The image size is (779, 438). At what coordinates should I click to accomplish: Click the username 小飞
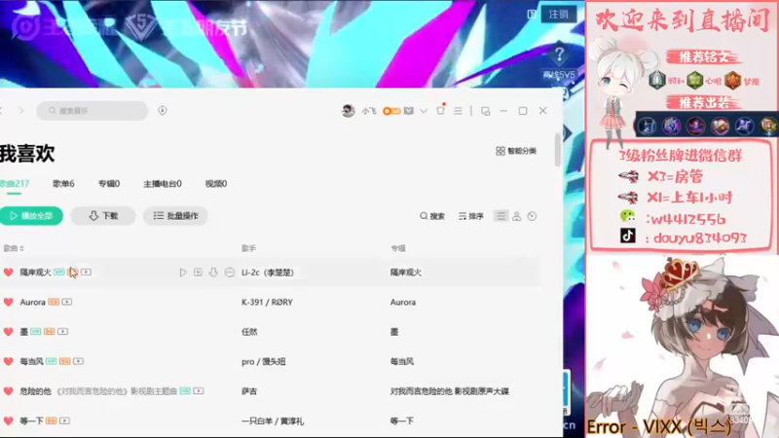369,111
